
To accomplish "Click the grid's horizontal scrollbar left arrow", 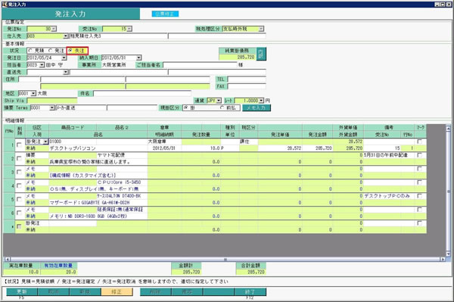I will click(7, 259).
